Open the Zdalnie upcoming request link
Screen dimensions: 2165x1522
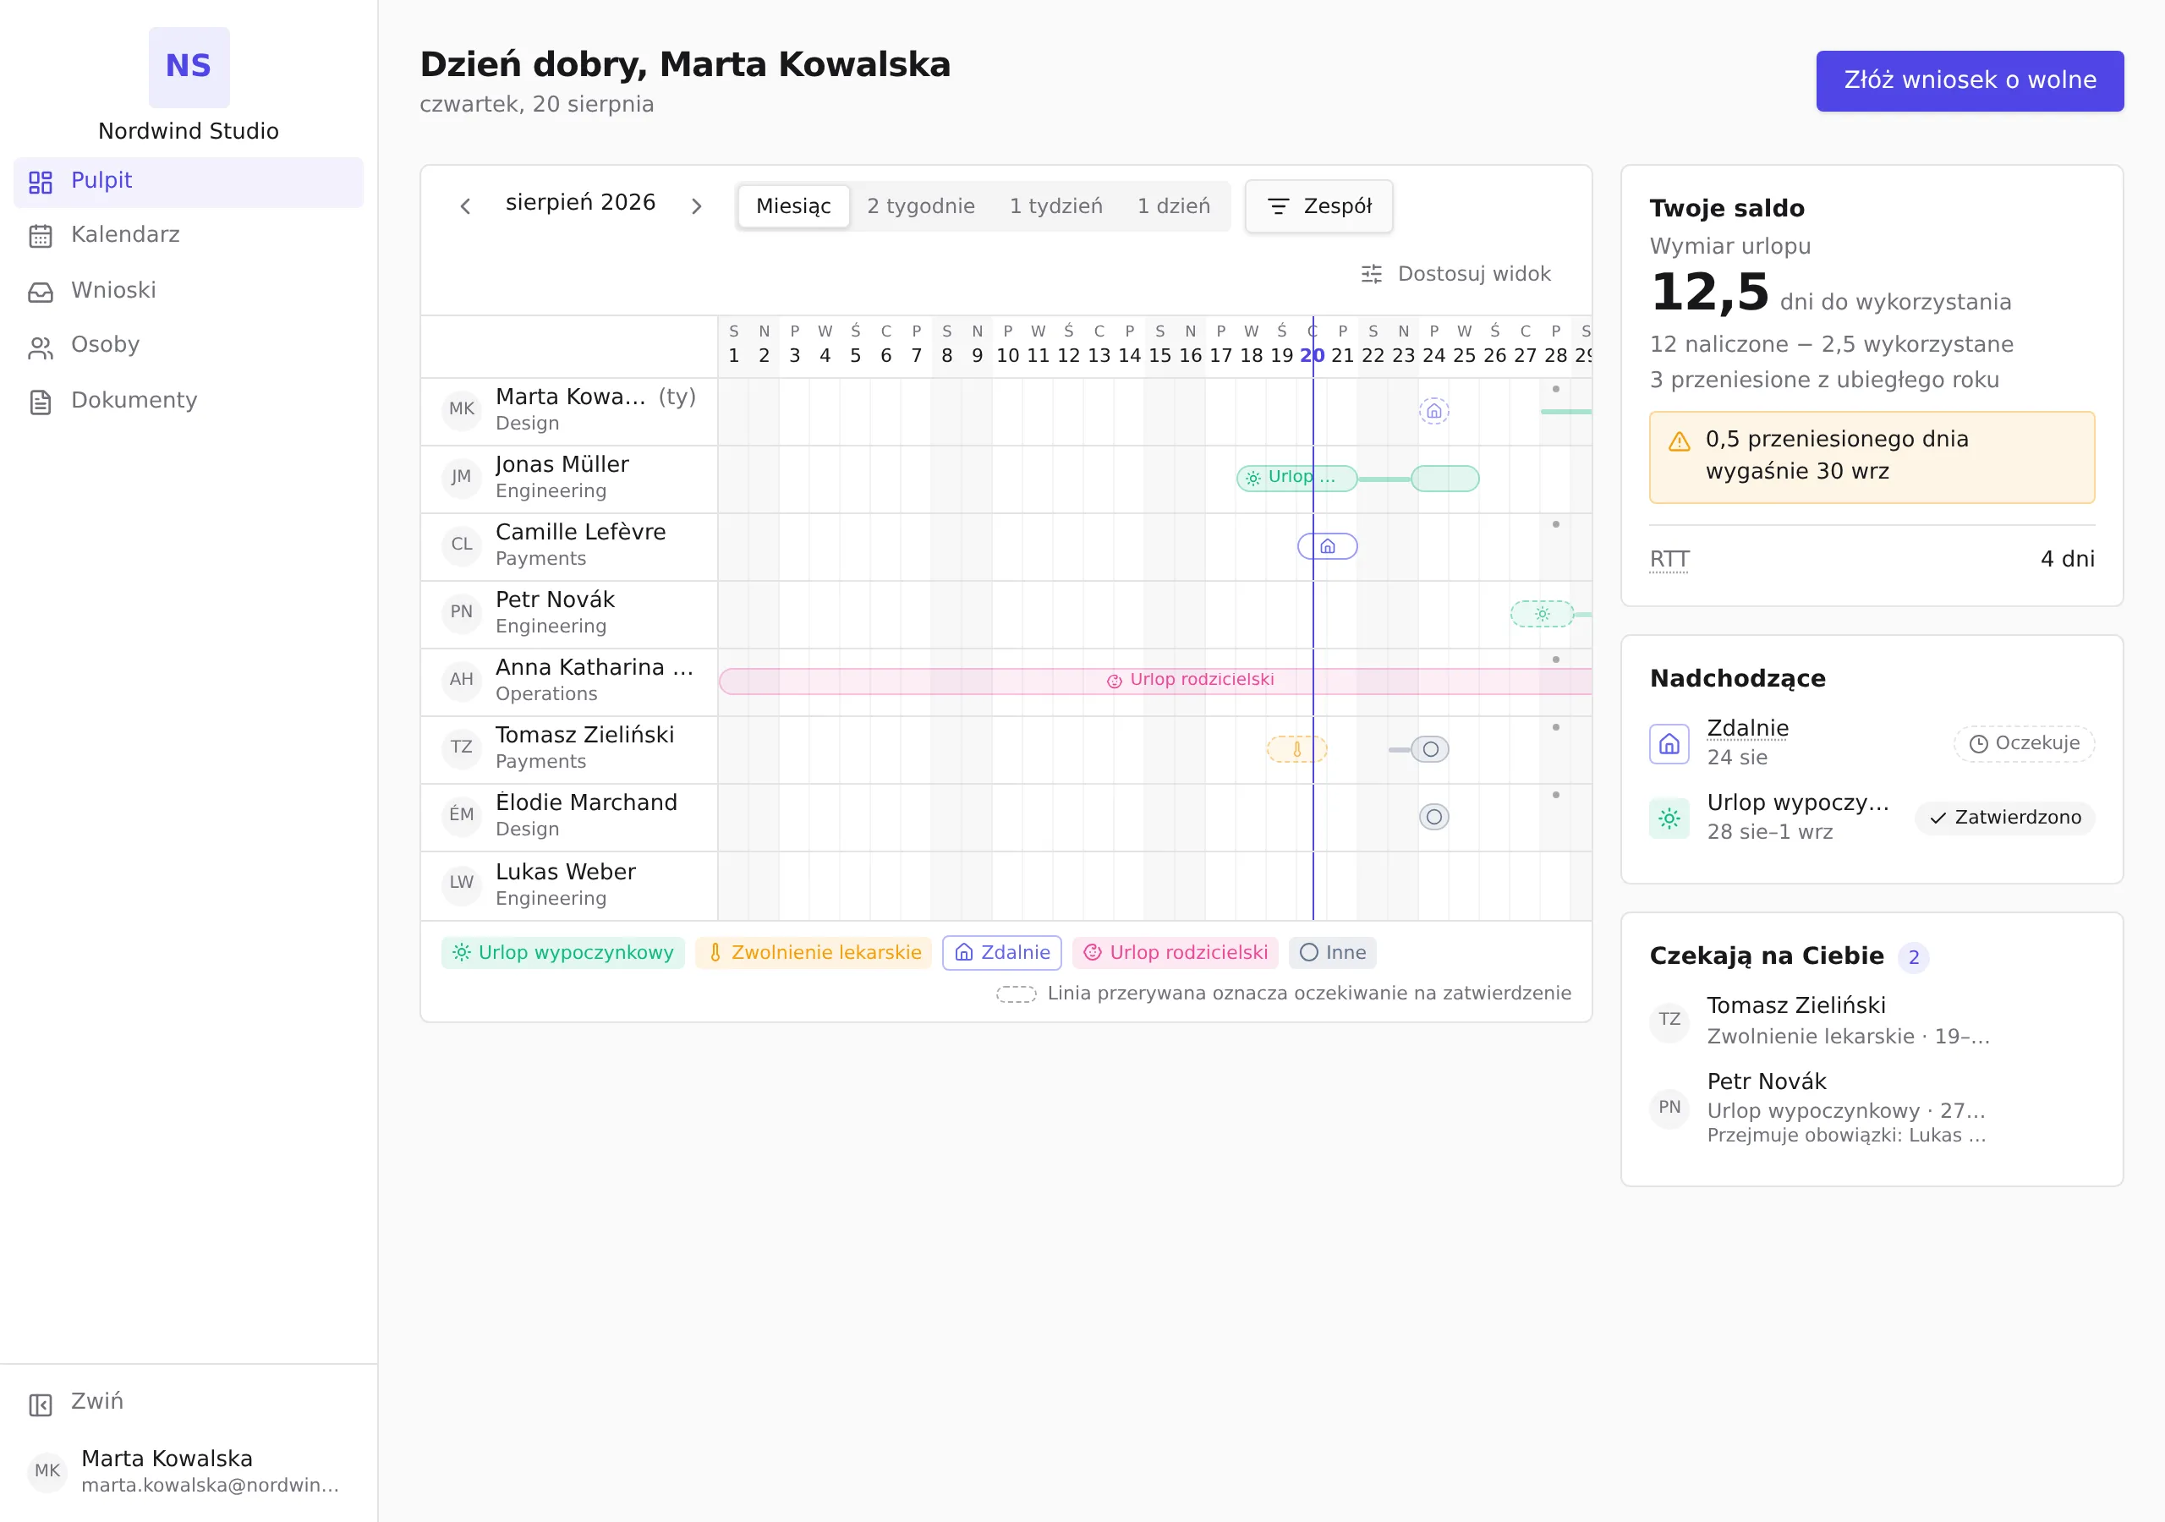[x=1747, y=729]
